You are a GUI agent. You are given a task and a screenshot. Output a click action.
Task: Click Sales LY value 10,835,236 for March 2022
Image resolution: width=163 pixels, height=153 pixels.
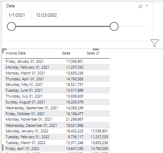[x=99, y=143]
